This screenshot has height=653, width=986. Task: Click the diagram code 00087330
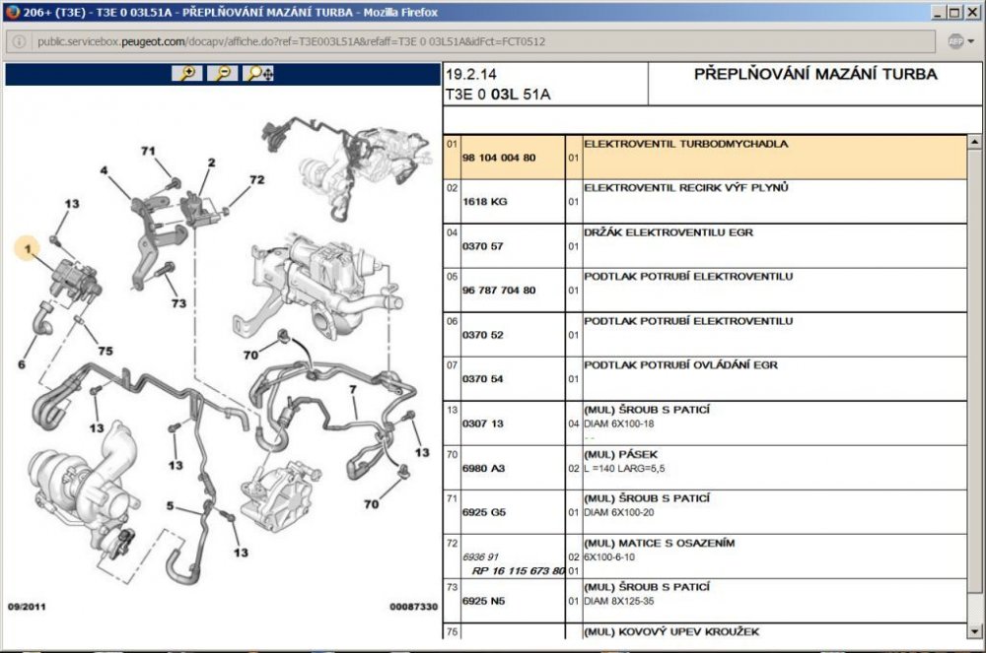[x=413, y=607]
